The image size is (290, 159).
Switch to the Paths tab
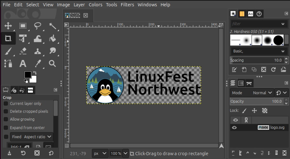pyautogui.click(x=249, y=83)
